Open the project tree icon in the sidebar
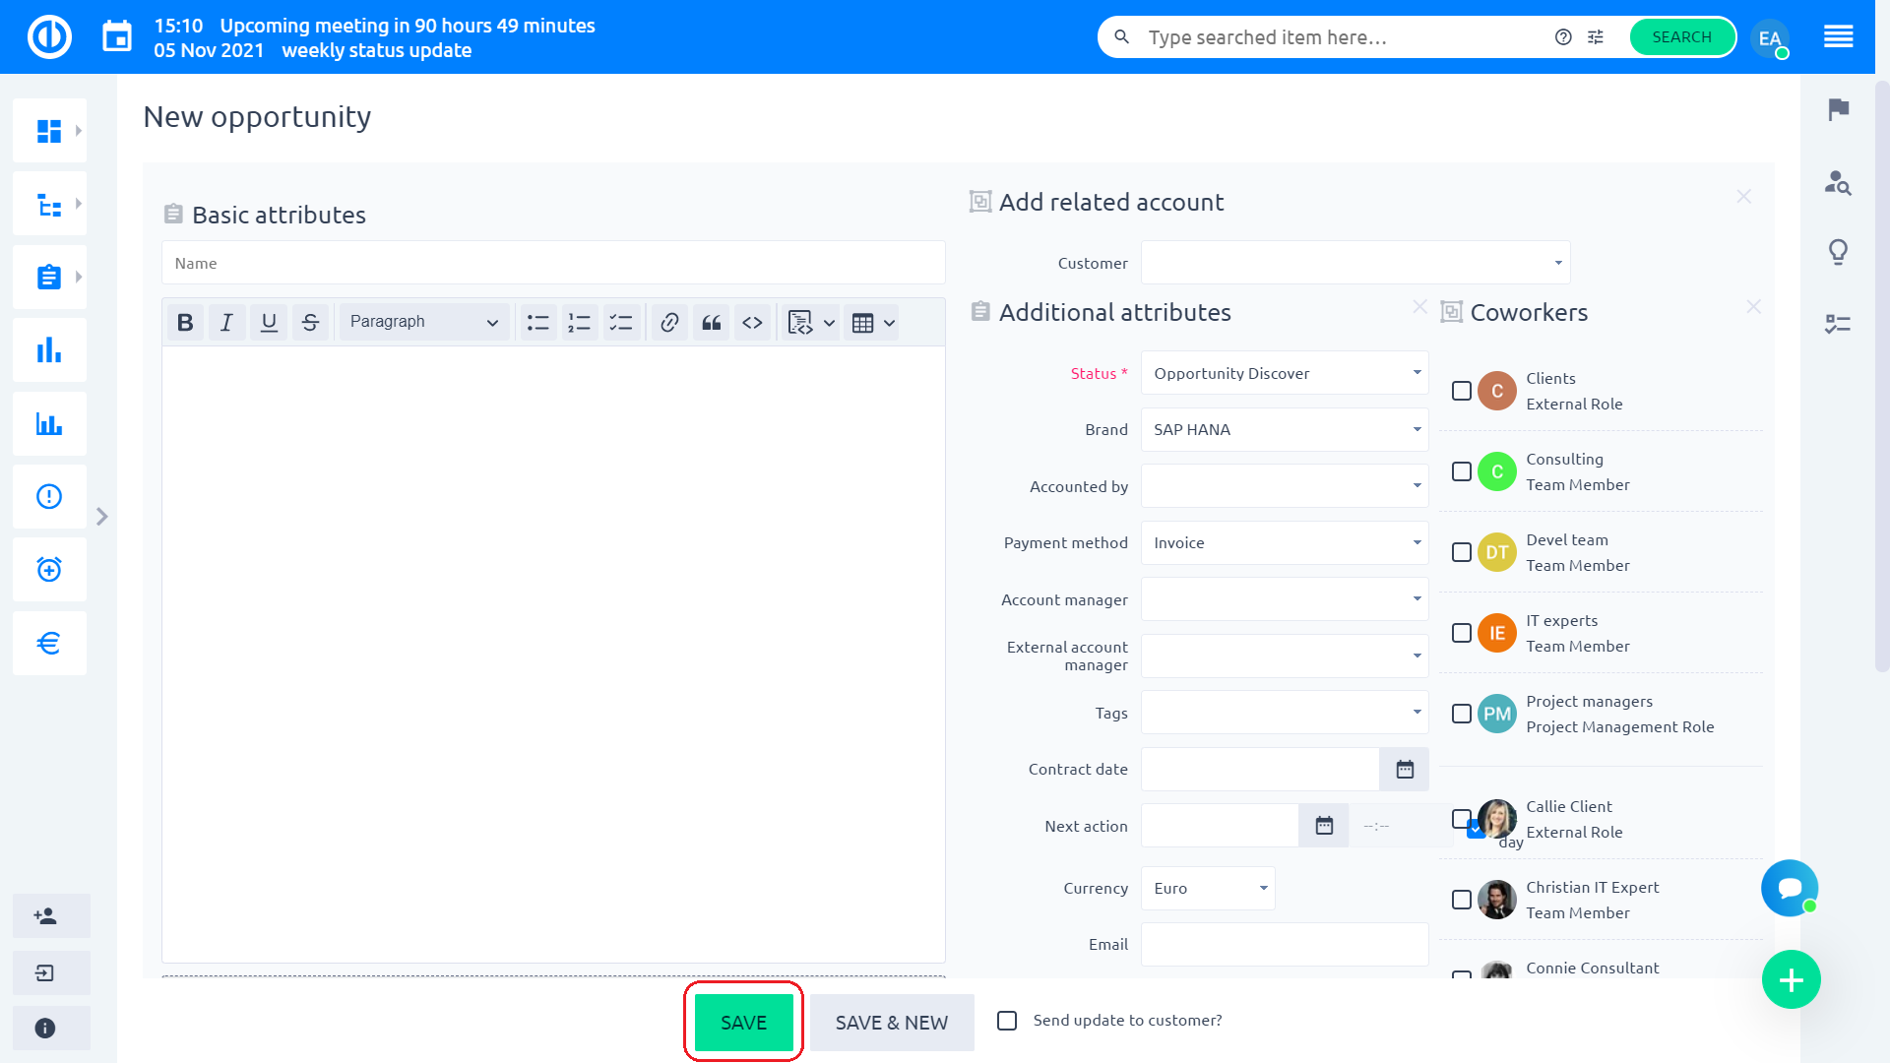This screenshot has height=1063, width=1890. tap(49, 204)
